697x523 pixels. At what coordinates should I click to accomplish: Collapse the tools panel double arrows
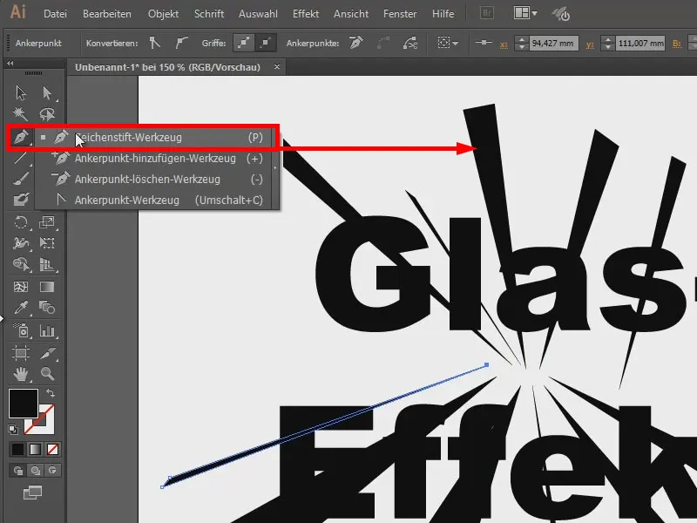pyautogui.click(x=10, y=64)
